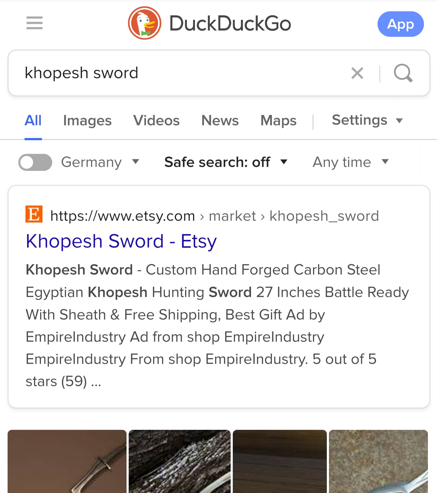Viewport: 437px width, 493px height.
Task: Open the hamburger menu
Action: [x=34, y=23]
